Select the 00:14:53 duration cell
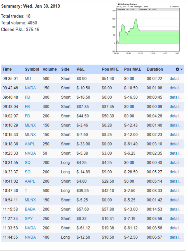 pyautogui.click(x=154, y=209)
